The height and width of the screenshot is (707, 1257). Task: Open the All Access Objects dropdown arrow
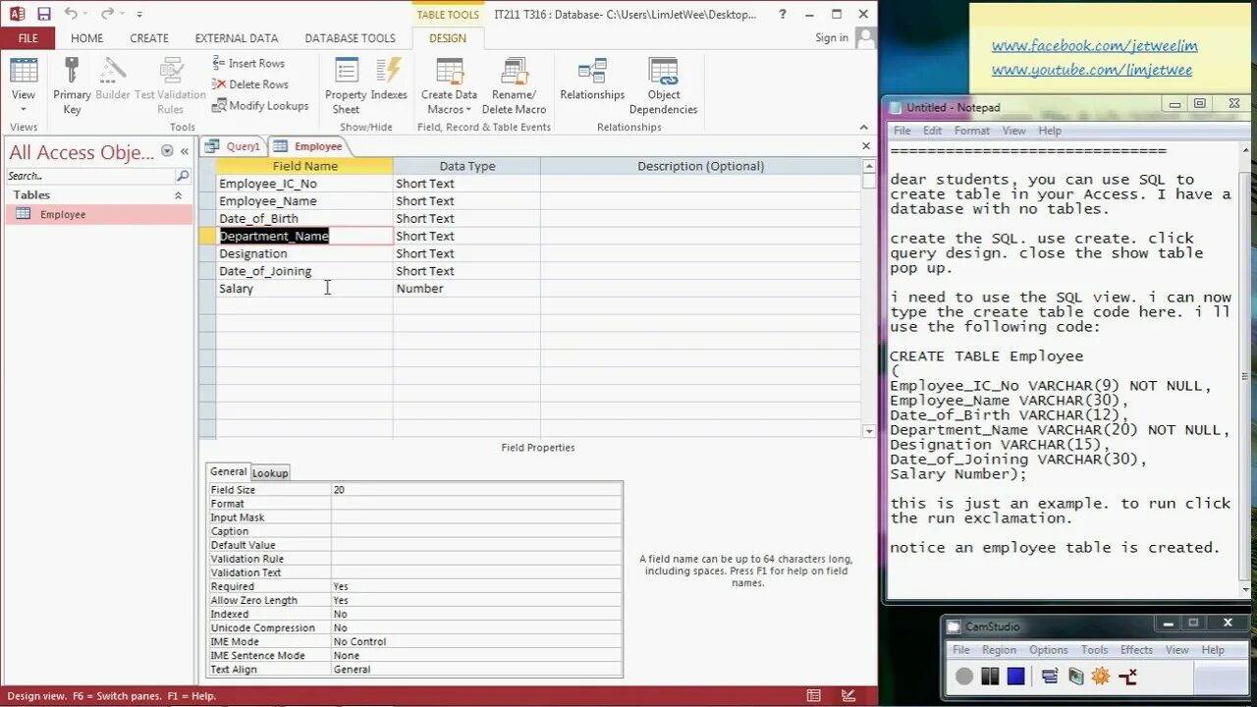tap(167, 151)
